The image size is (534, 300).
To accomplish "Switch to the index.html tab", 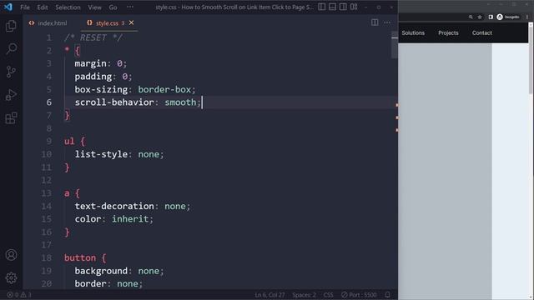I will tap(48, 23).
